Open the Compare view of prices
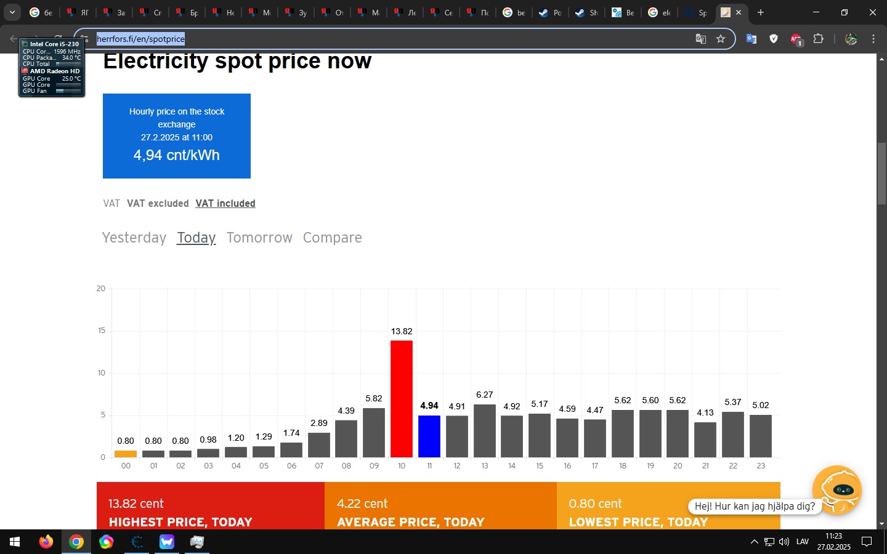The height and width of the screenshot is (554, 887). tap(333, 238)
